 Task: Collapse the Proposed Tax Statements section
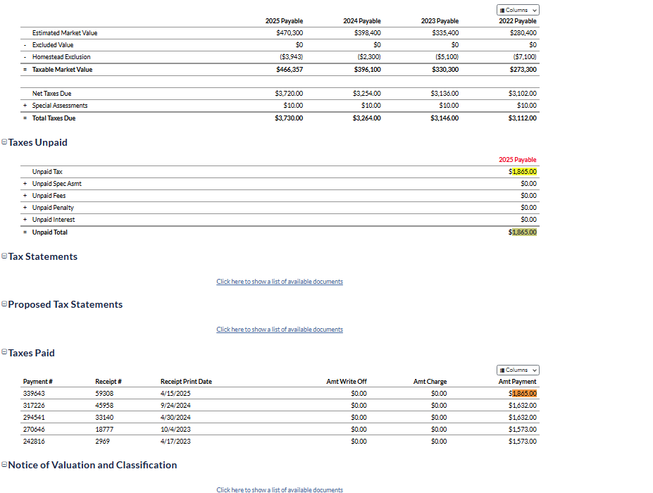[x=4, y=304]
